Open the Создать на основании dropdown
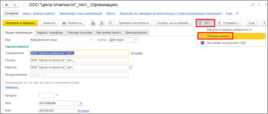The height and width of the screenshot is (114, 268). [x=173, y=23]
